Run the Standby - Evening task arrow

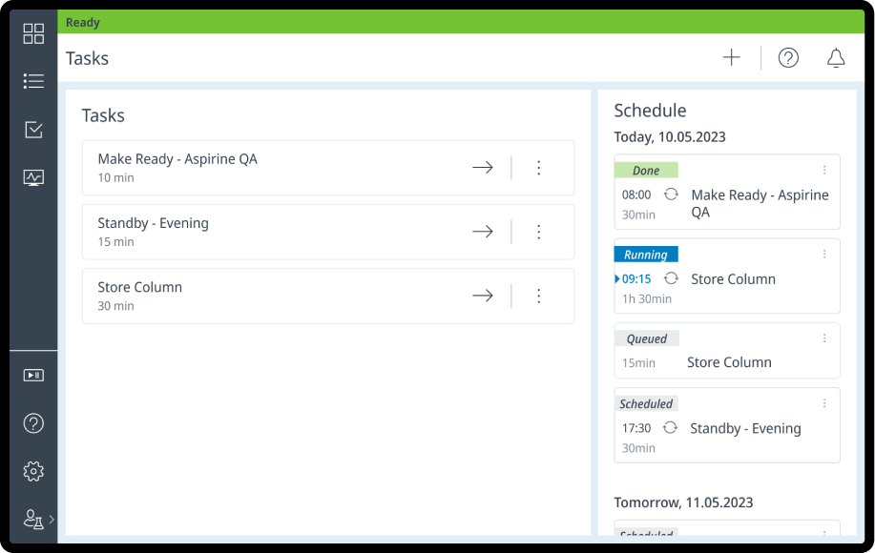(x=483, y=232)
